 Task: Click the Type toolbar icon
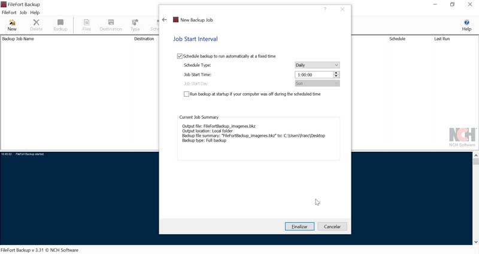[135, 25]
